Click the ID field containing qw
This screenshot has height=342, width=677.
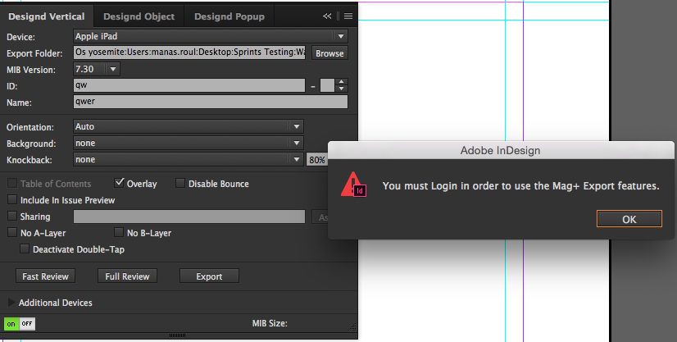coord(189,85)
